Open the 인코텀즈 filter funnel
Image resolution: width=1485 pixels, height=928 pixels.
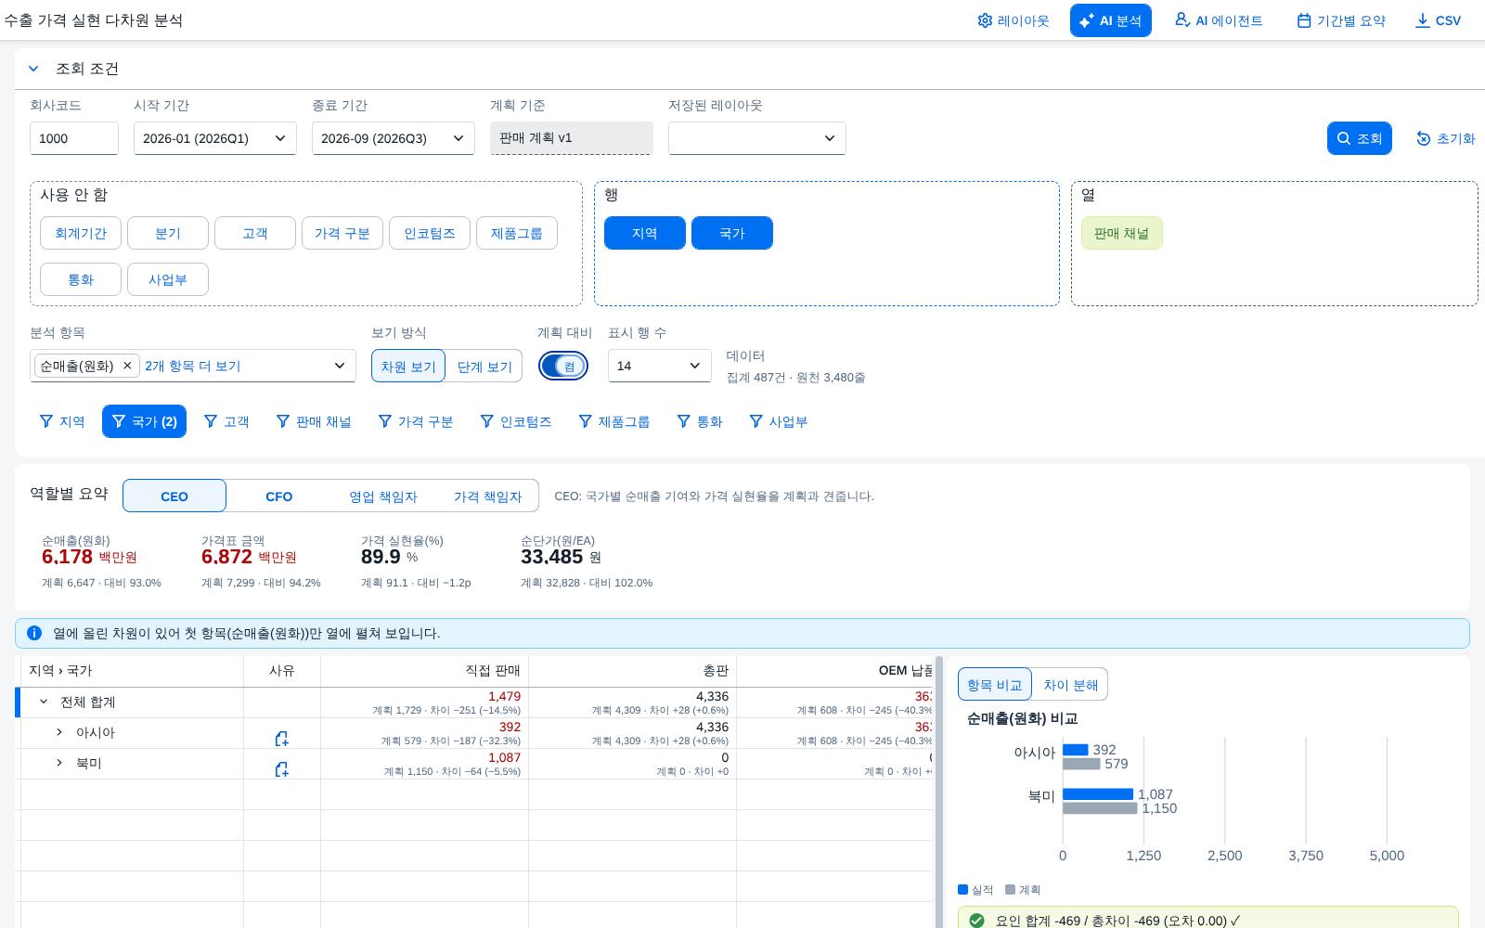tap(516, 421)
